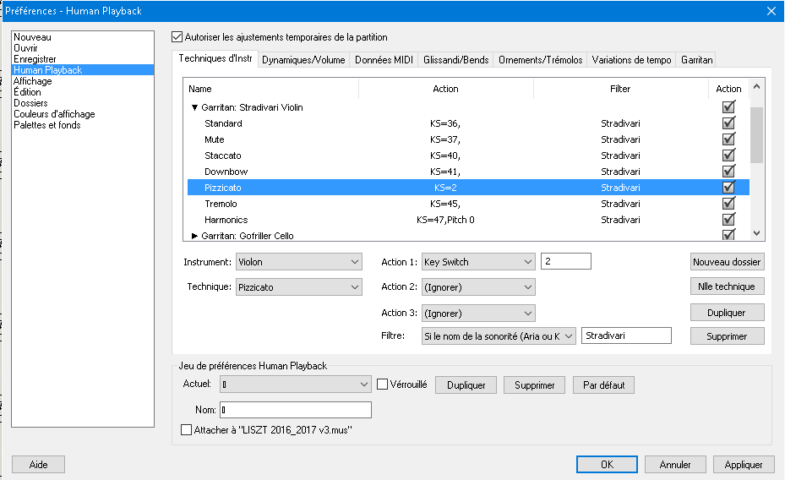Check Attacher à LISZT 2016_2017 v3.mus
The image size is (785, 480).
[x=188, y=430]
